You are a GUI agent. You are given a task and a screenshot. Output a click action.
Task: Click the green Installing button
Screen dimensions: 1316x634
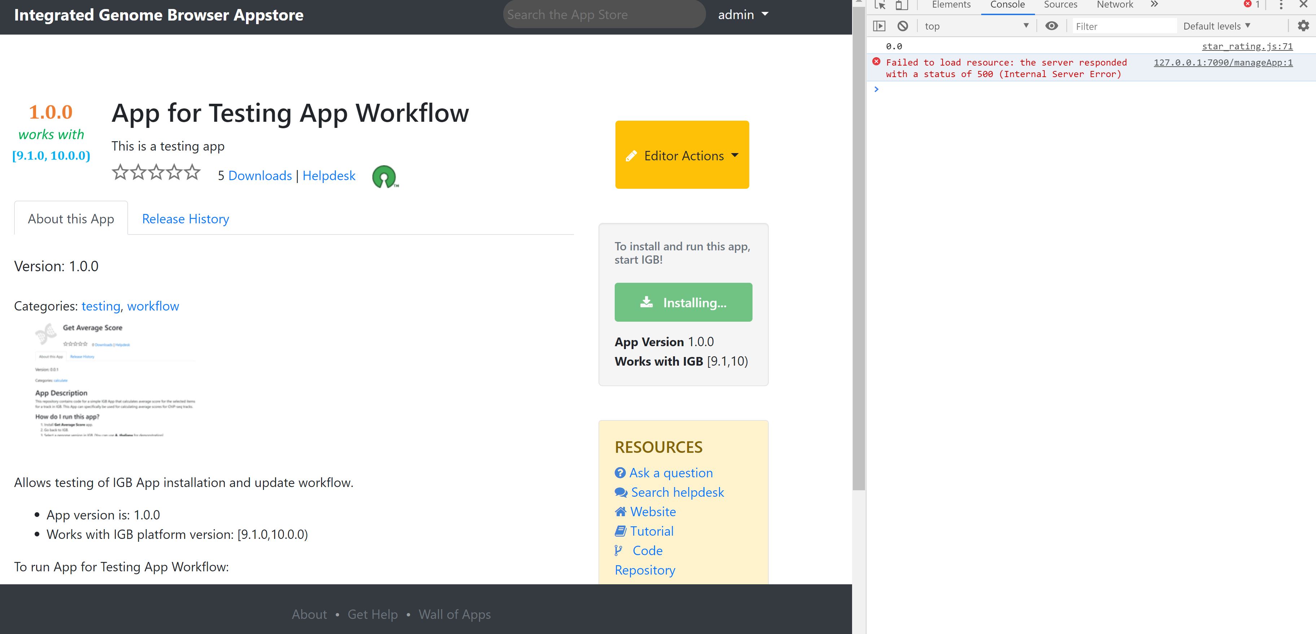(683, 303)
